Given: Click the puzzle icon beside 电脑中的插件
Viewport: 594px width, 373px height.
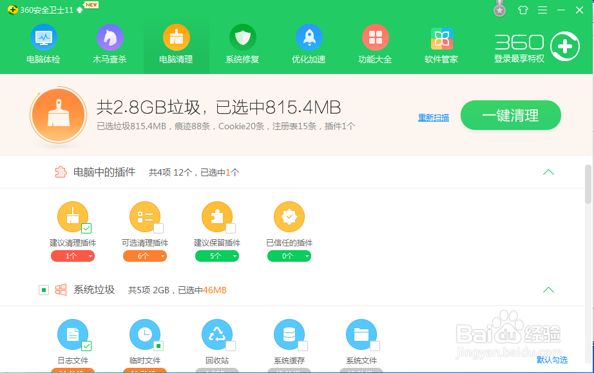Looking at the screenshot, I should [61, 172].
